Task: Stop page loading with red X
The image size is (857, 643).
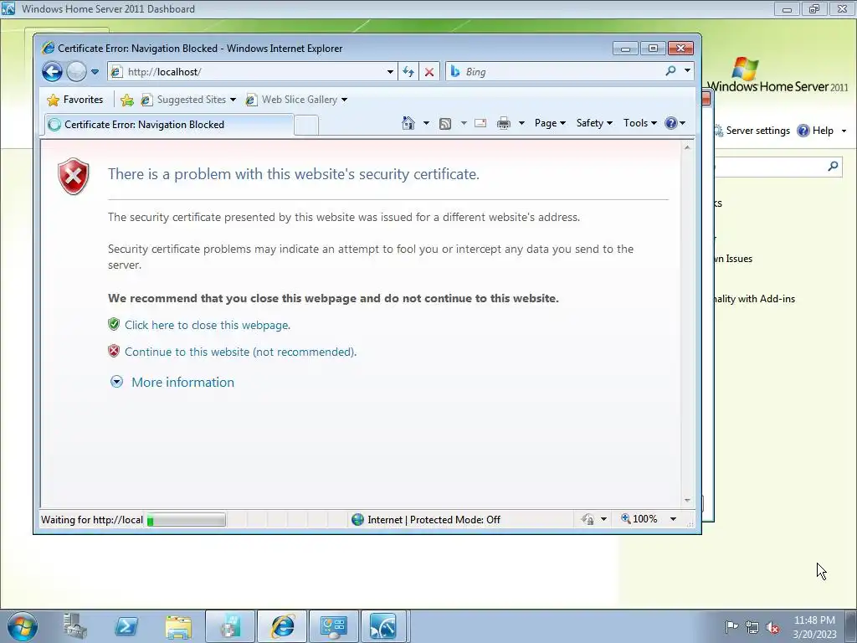Action: (x=429, y=72)
